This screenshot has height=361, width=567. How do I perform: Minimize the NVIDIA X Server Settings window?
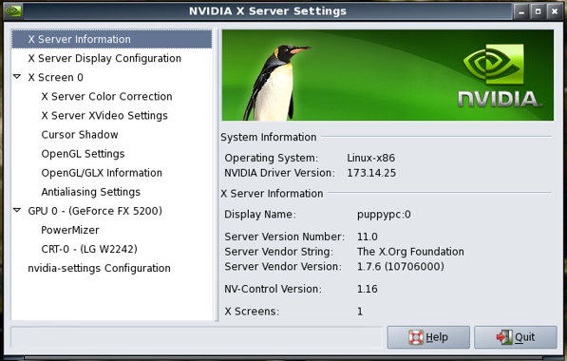[521, 11]
